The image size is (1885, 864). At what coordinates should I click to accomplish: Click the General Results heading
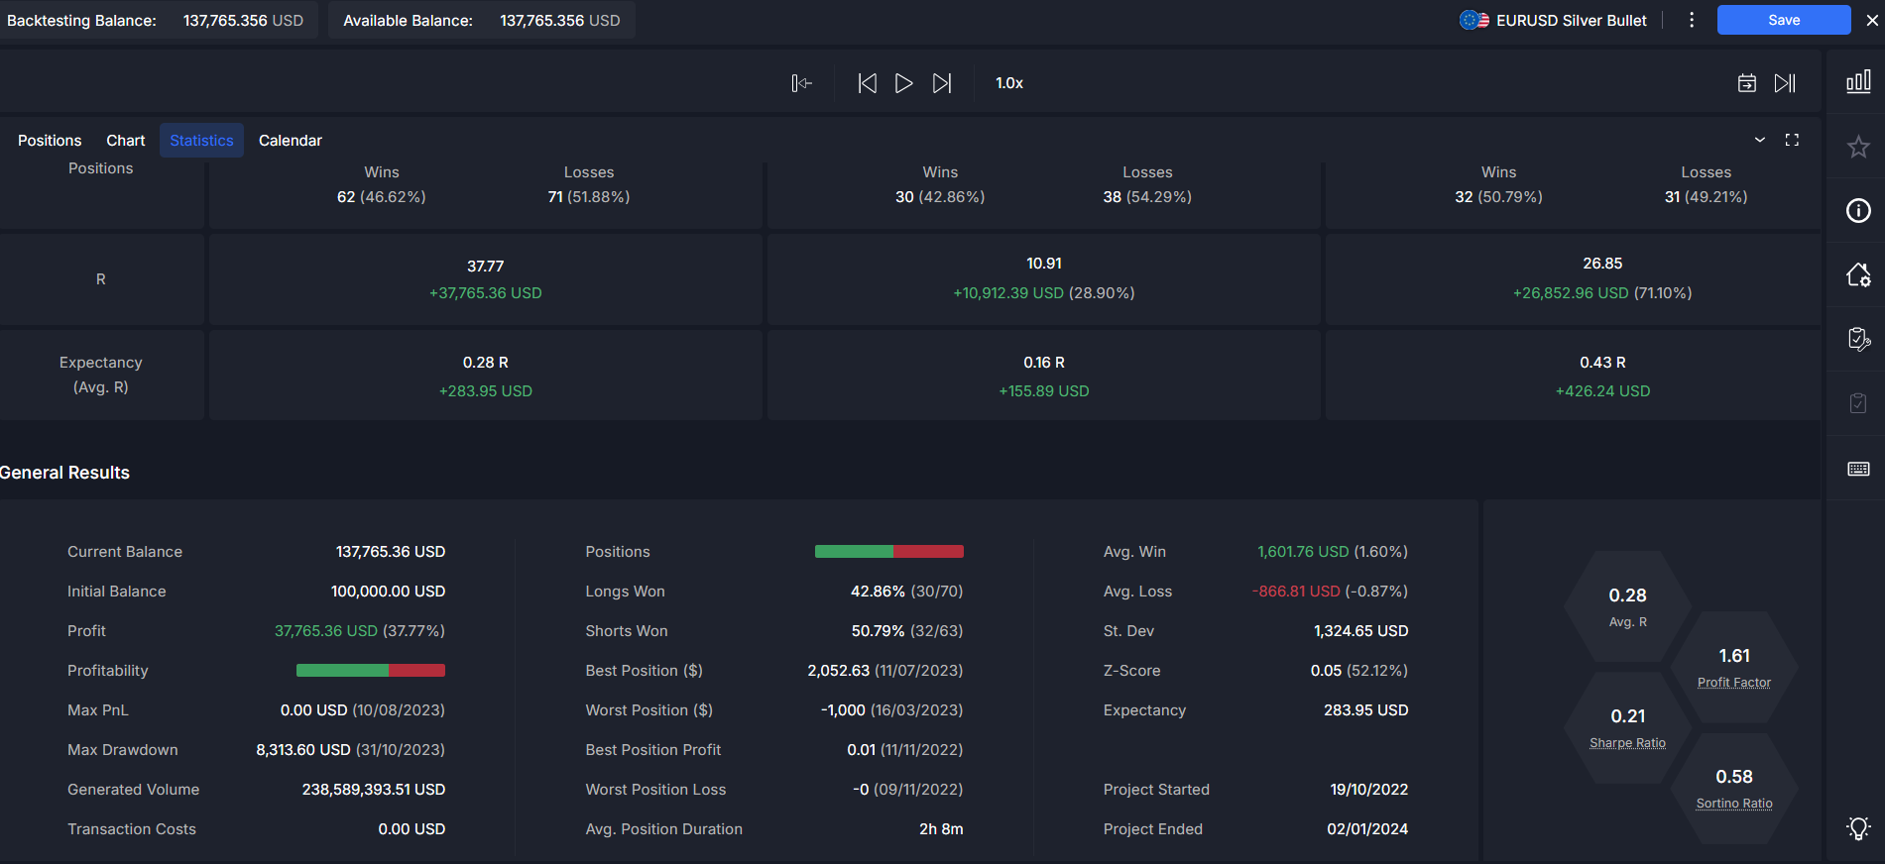(x=64, y=473)
